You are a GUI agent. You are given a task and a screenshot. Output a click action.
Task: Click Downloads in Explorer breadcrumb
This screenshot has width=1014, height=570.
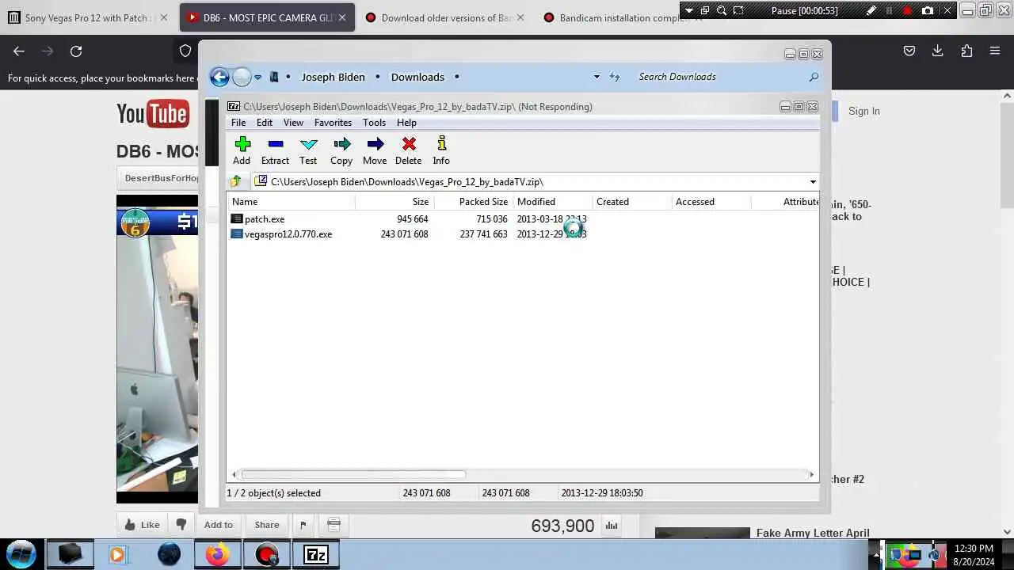(417, 77)
